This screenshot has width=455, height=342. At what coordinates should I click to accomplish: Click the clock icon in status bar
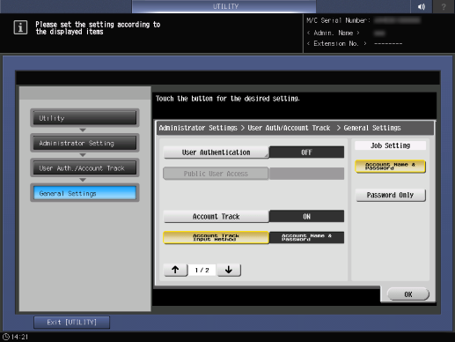coord(6,337)
